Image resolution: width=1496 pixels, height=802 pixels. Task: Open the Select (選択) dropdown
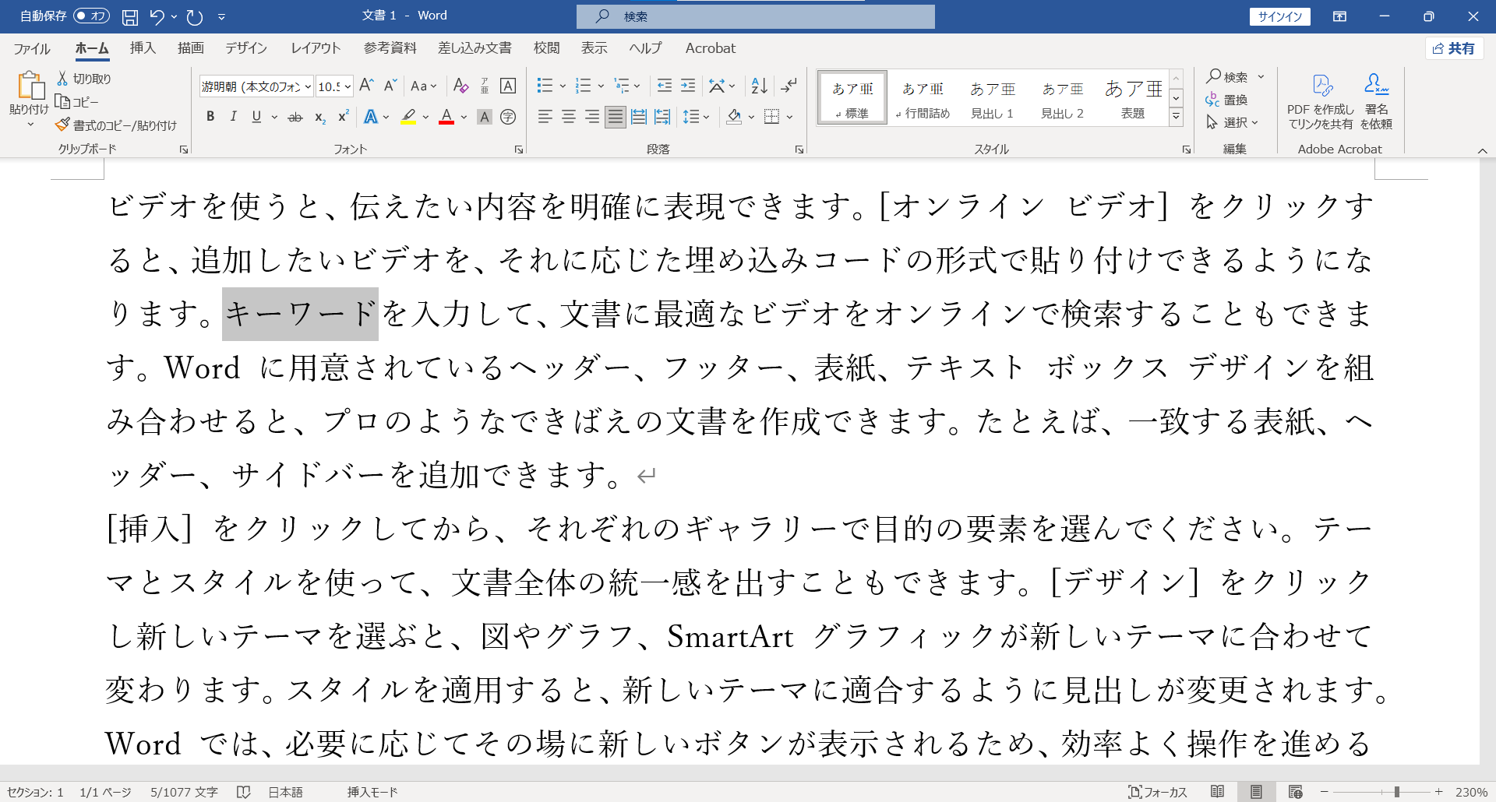1233,122
